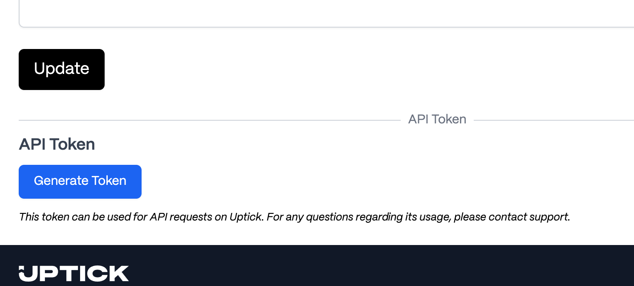Click the black Update button
This screenshot has height=286, width=634.
click(x=61, y=69)
